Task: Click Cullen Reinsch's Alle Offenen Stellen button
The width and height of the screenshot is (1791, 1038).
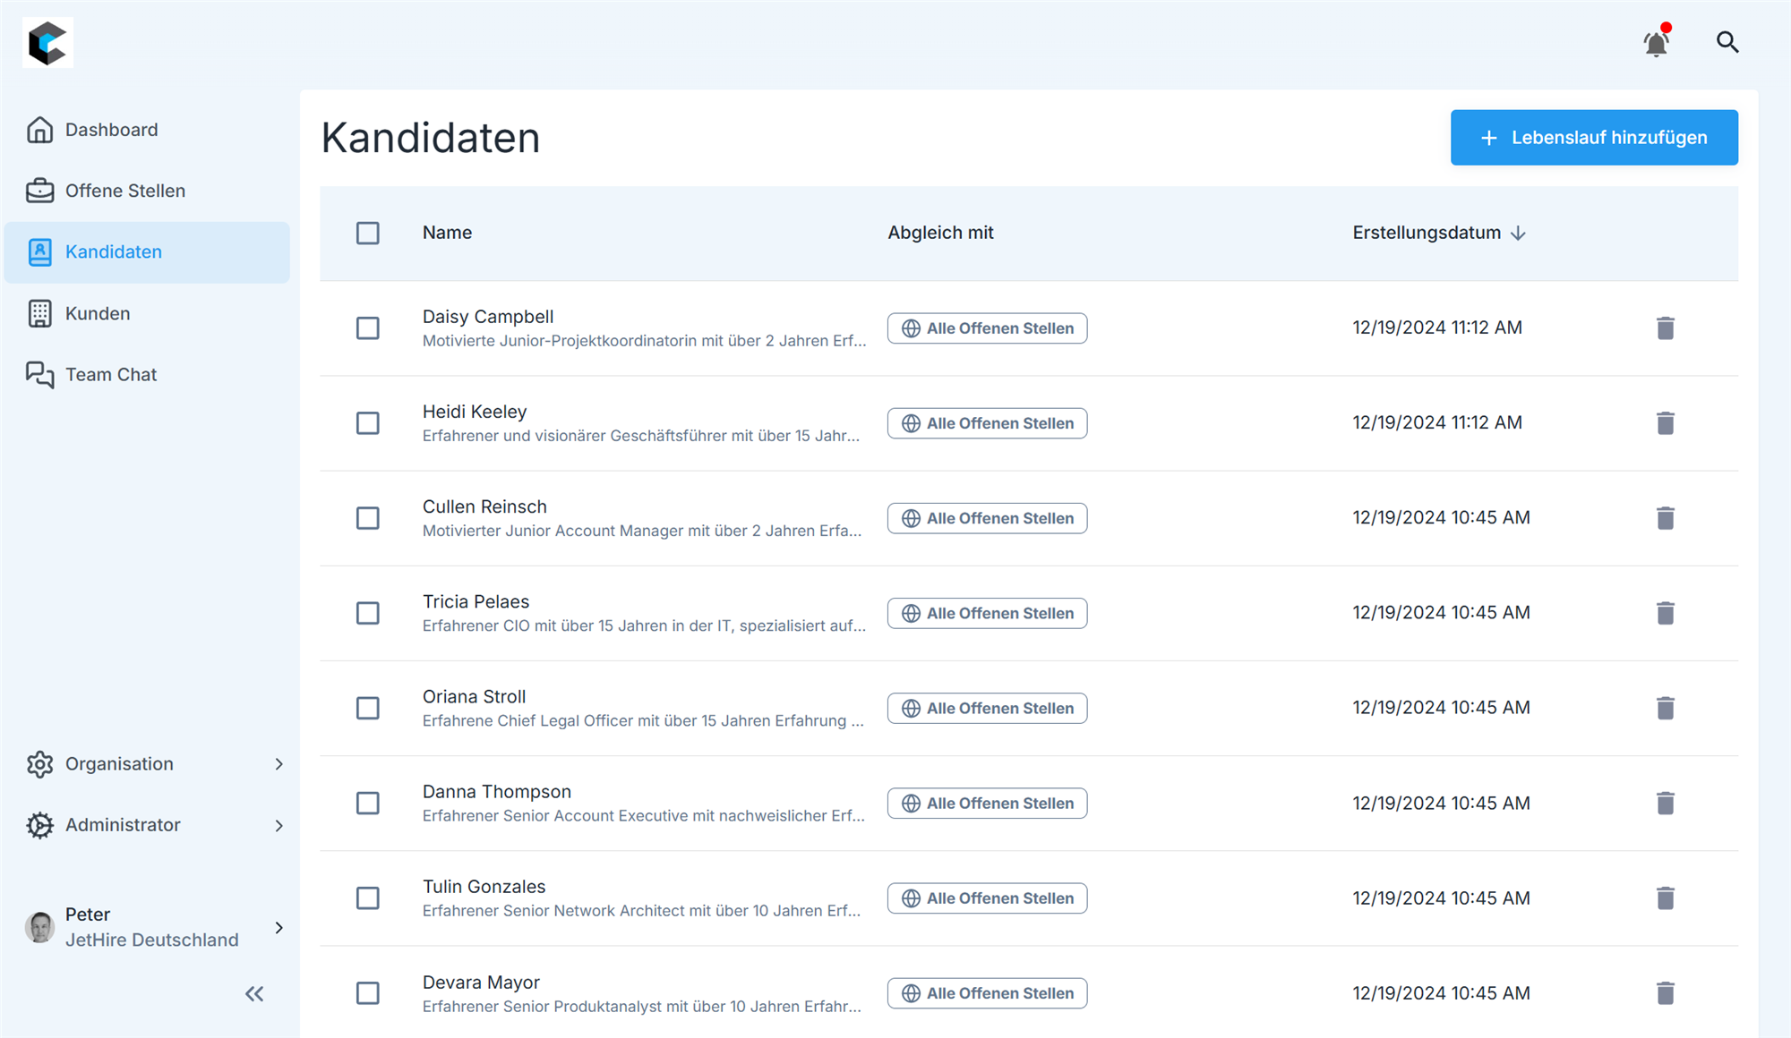Action: pyautogui.click(x=987, y=518)
